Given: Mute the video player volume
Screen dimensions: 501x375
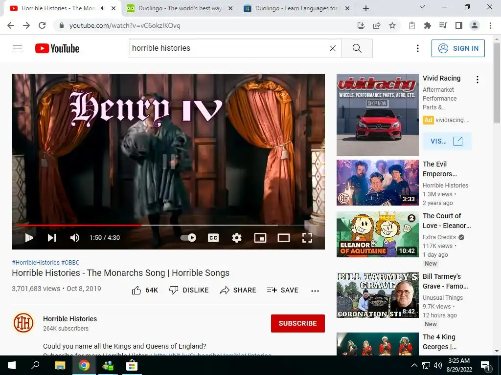Looking at the screenshot, I should click(75, 238).
